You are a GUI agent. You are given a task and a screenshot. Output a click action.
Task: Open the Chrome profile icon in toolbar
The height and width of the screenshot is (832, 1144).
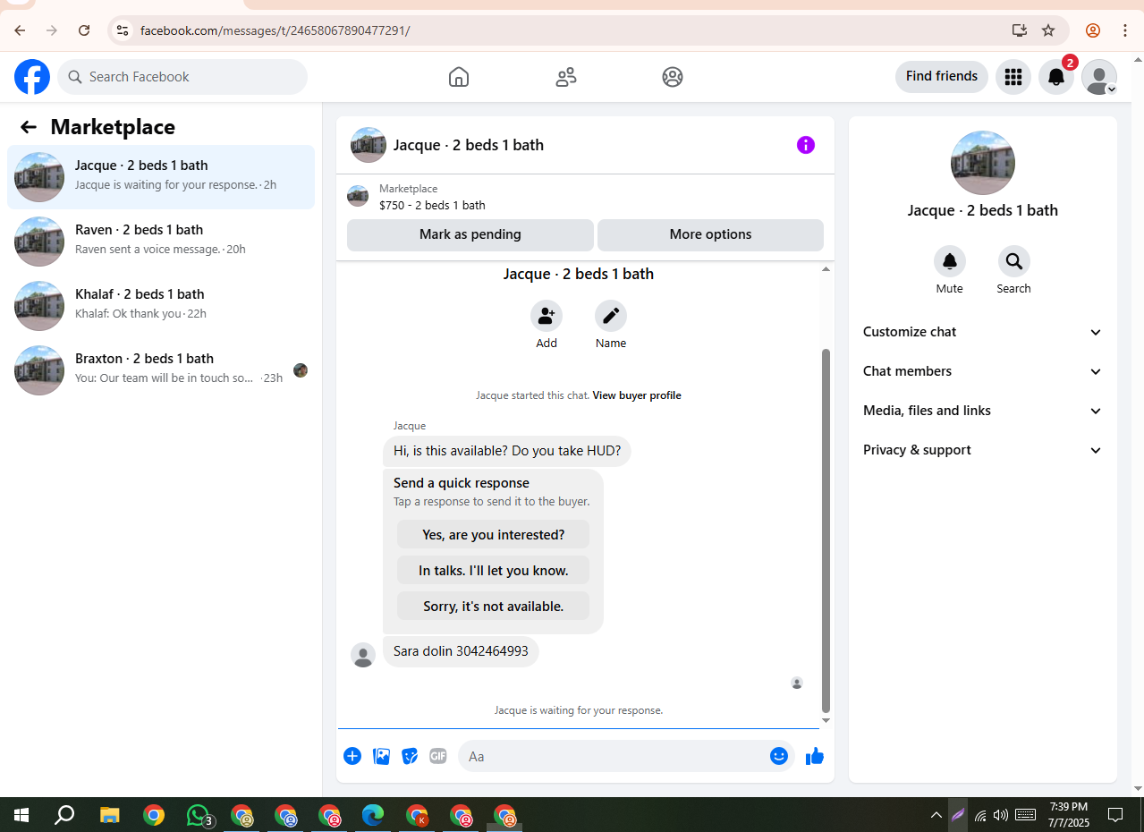[x=1093, y=30]
